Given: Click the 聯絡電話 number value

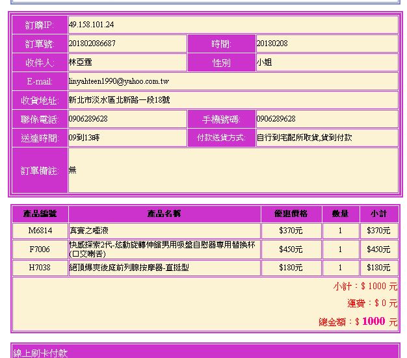Looking at the screenshot, I should point(88,119).
